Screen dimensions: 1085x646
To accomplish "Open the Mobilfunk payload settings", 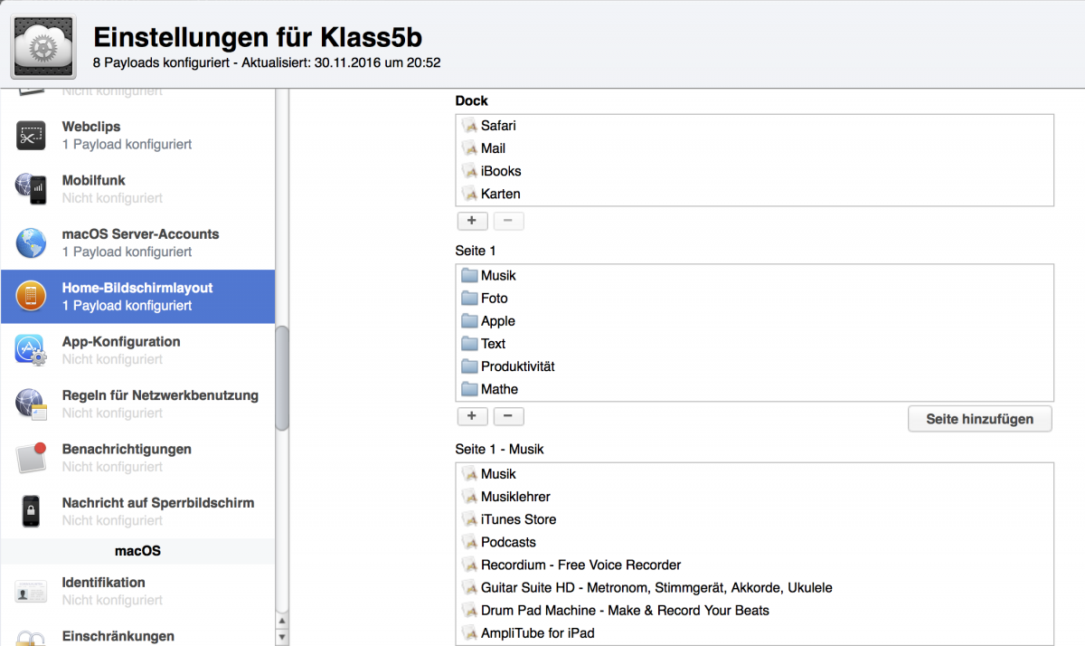I will [137, 189].
